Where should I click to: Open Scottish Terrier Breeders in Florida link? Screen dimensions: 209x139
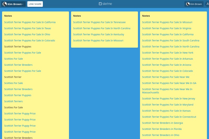[x=162, y=129]
